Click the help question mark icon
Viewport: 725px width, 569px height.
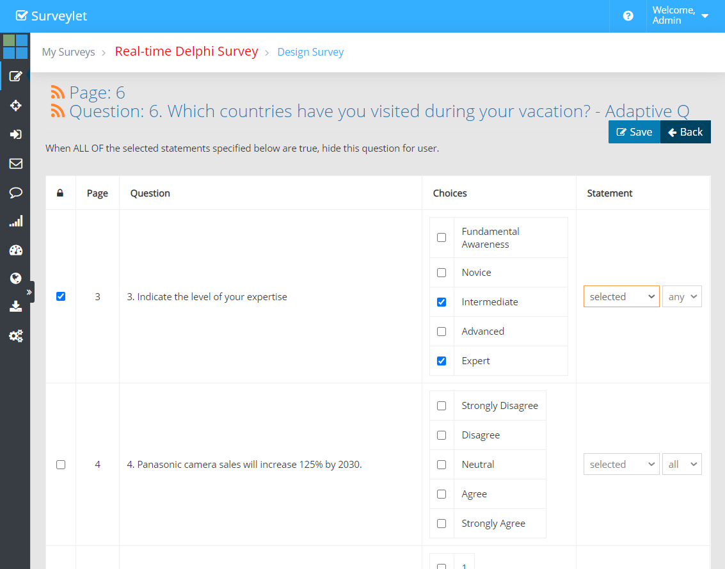[628, 16]
